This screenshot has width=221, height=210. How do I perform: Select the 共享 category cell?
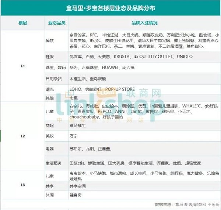coord(57,186)
